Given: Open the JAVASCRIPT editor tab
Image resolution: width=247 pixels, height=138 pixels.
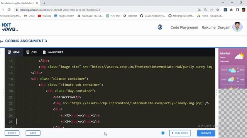Looking at the screenshot, I should [x=53, y=52].
